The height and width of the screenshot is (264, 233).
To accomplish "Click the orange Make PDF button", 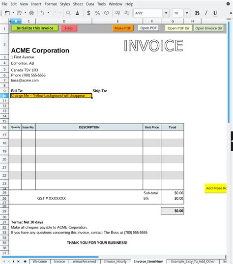I will pos(123,28).
